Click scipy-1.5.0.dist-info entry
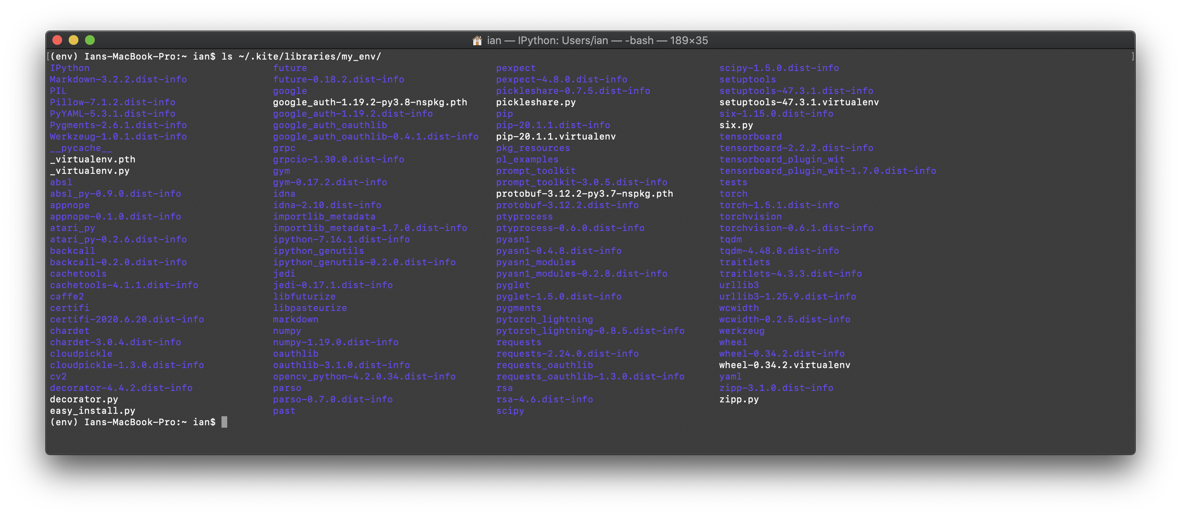Screen dimensions: 1181x515 (778, 68)
